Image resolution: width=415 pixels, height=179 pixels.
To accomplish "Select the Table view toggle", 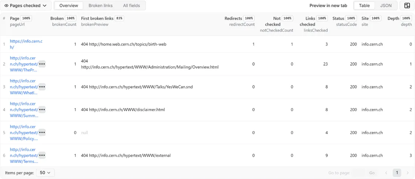I will (364, 6).
